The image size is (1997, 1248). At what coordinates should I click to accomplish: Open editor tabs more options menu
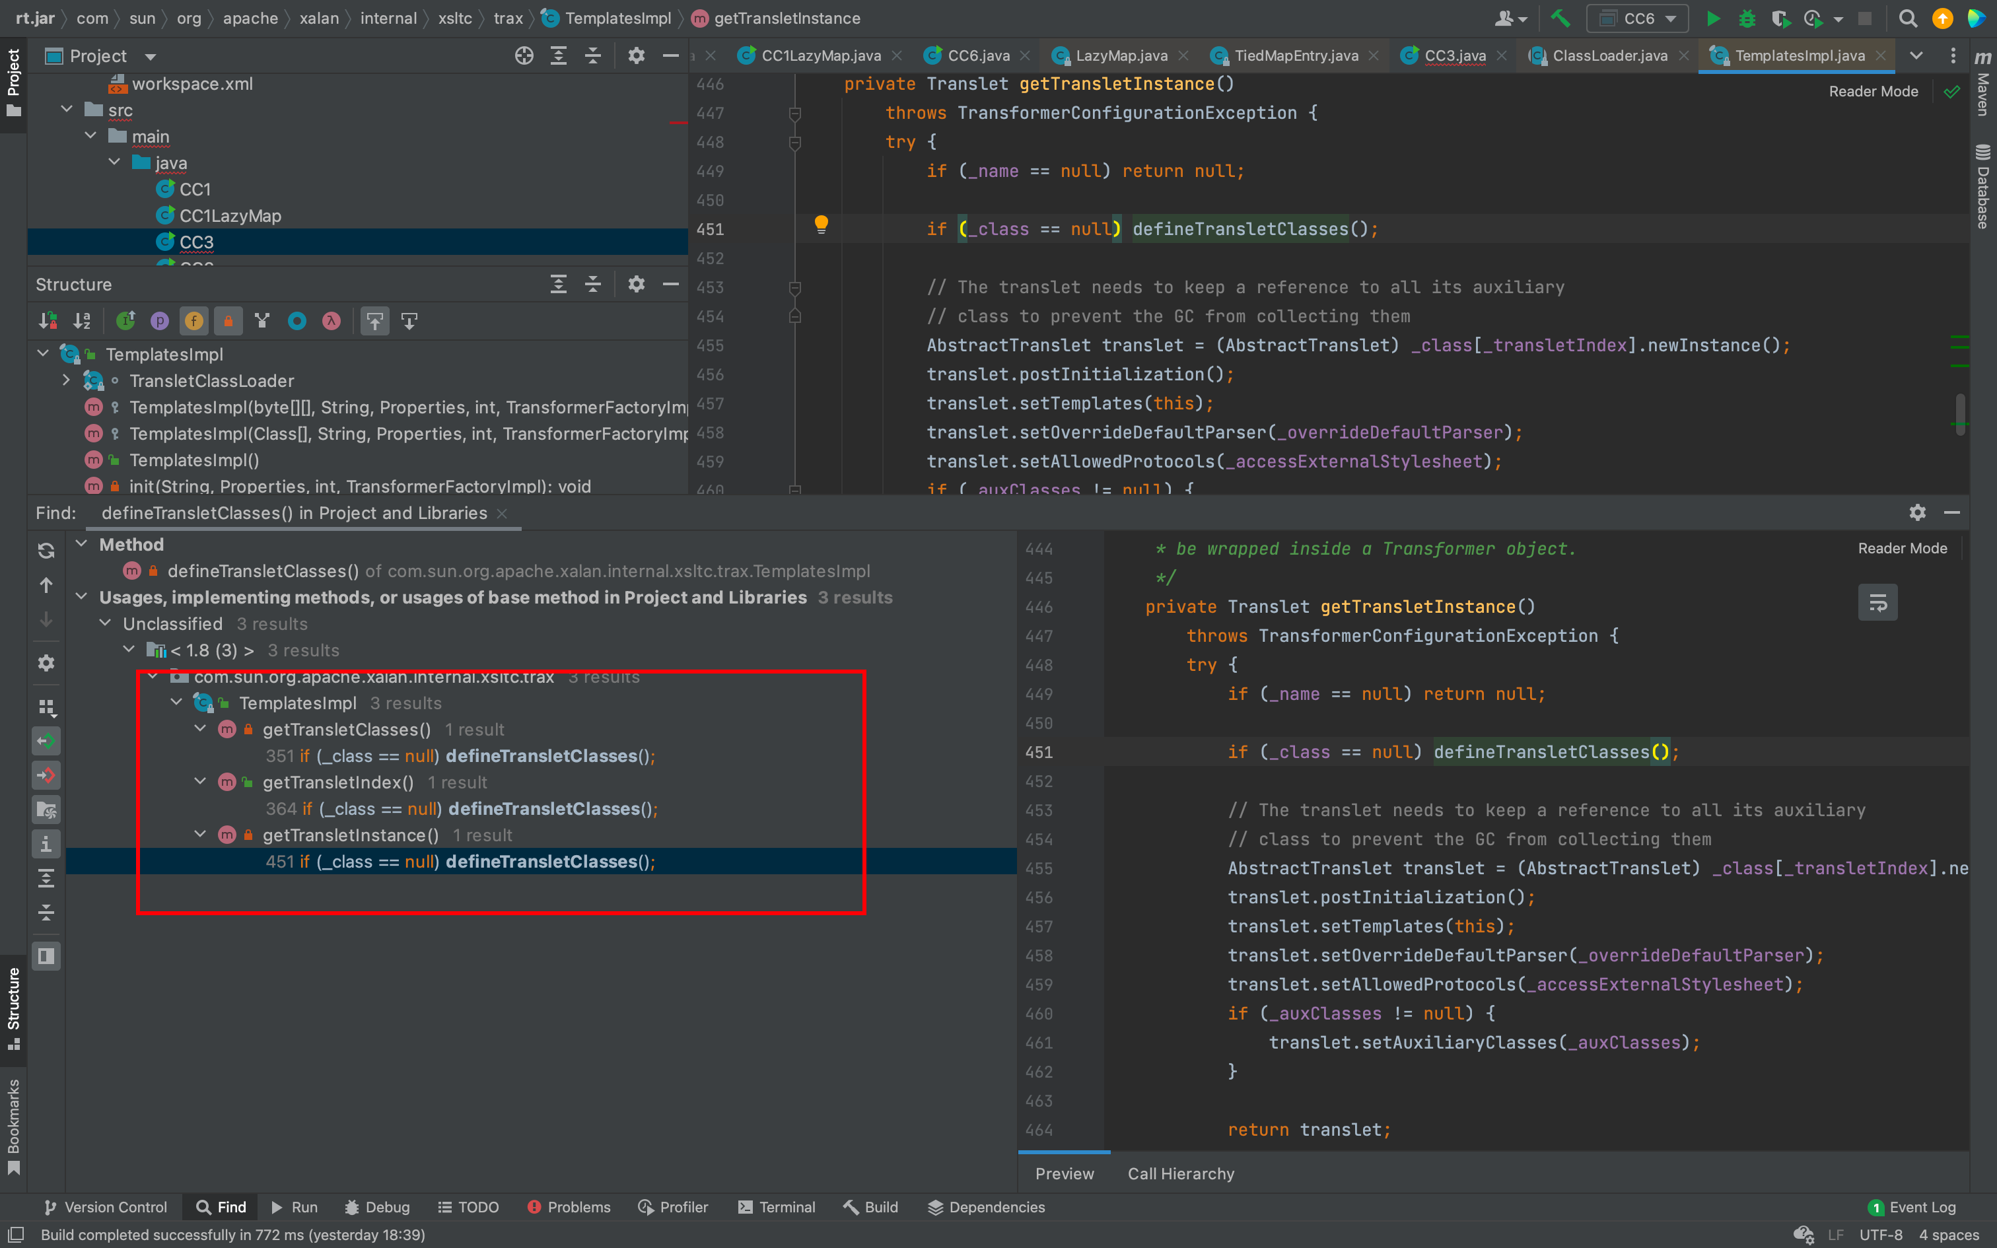coord(1953,55)
